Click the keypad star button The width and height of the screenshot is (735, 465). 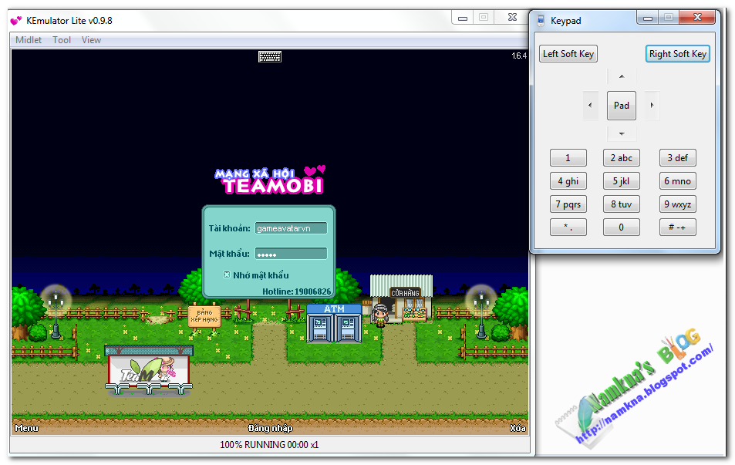568,227
